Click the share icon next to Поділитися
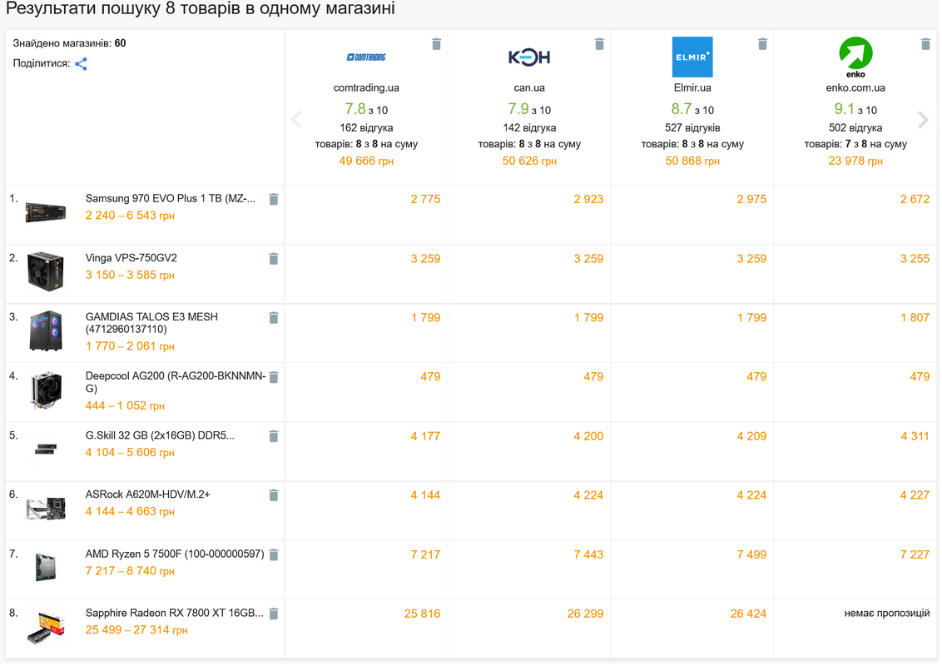The width and height of the screenshot is (942, 666). [81, 64]
